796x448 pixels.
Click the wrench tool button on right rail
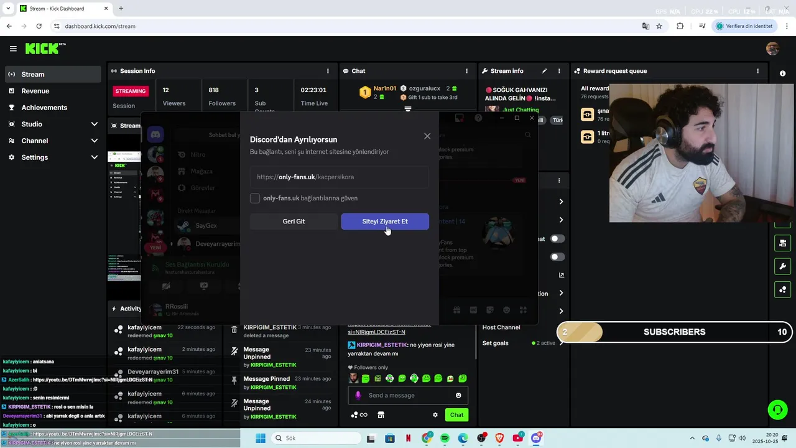782,267
